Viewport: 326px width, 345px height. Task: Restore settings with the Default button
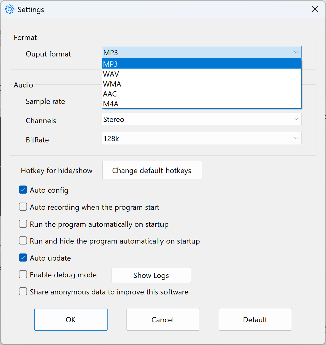[x=255, y=319]
